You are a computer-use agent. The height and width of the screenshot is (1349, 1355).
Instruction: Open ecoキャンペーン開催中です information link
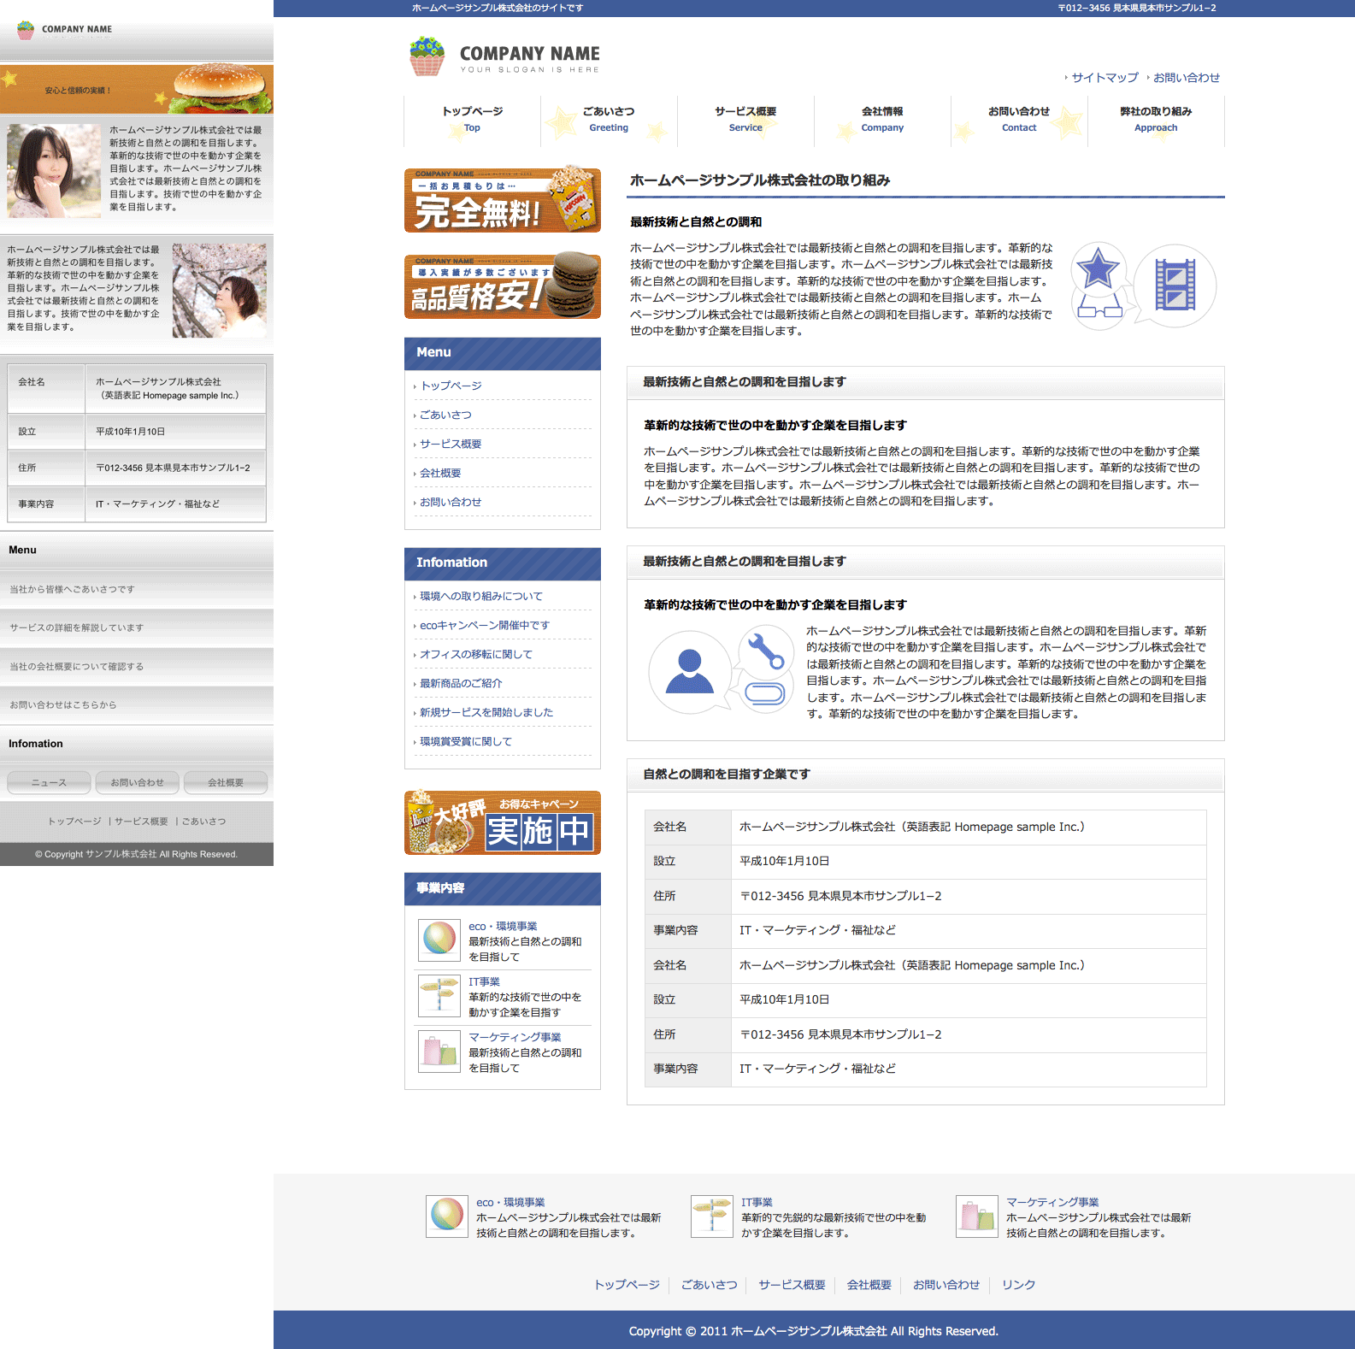(x=484, y=626)
